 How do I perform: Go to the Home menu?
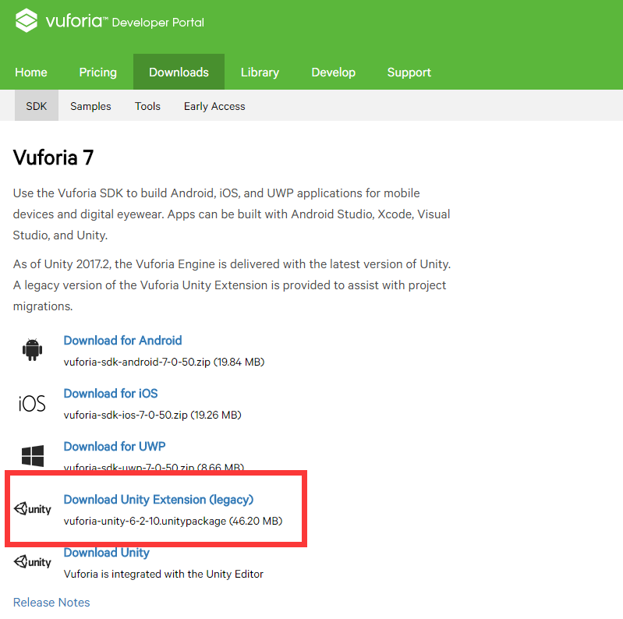pos(31,73)
